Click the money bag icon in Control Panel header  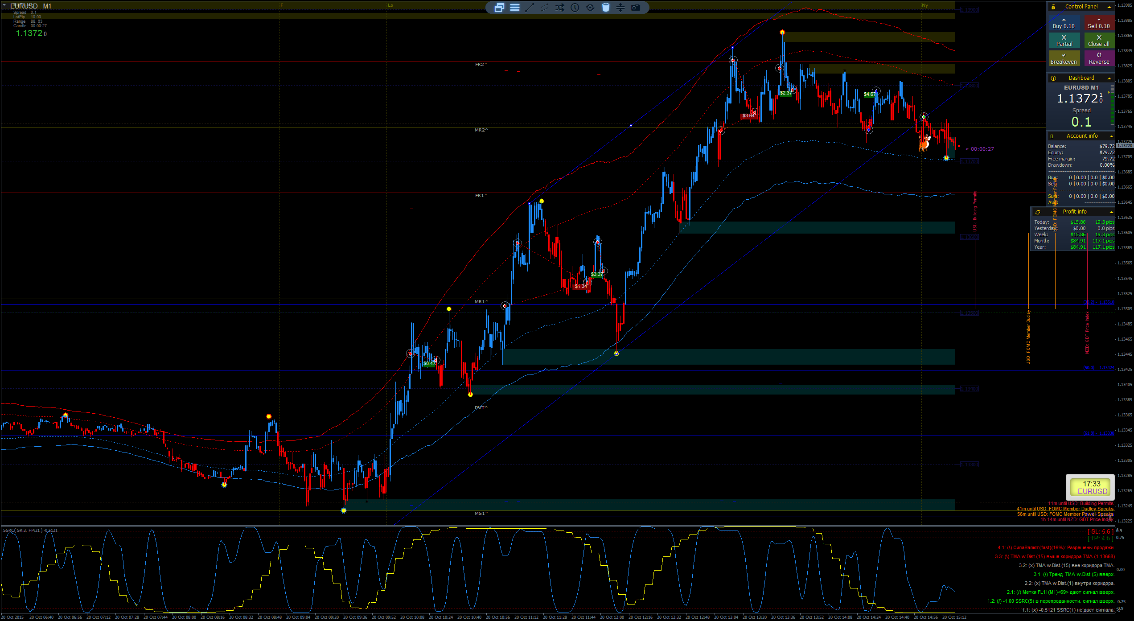1053,7
